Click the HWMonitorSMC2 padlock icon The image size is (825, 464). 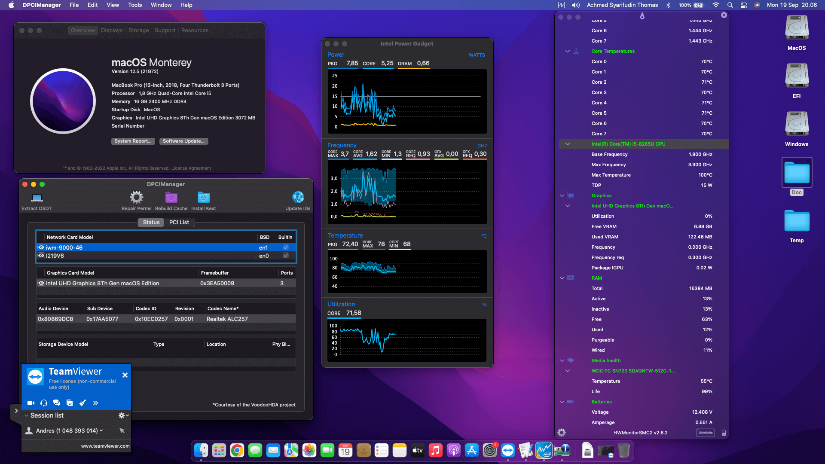click(724, 433)
